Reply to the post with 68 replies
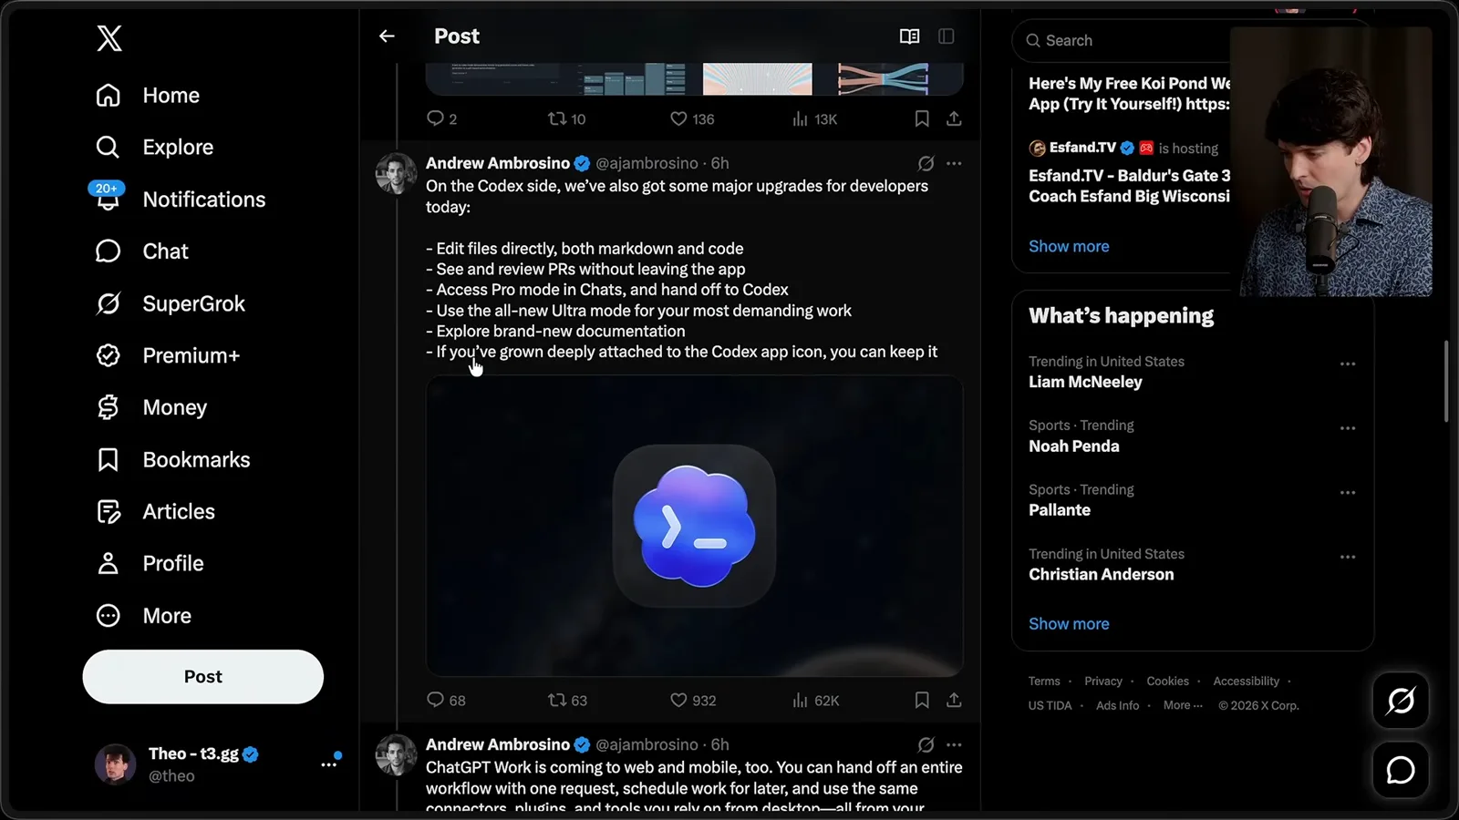The width and height of the screenshot is (1459, 820). tap(446, 700)
